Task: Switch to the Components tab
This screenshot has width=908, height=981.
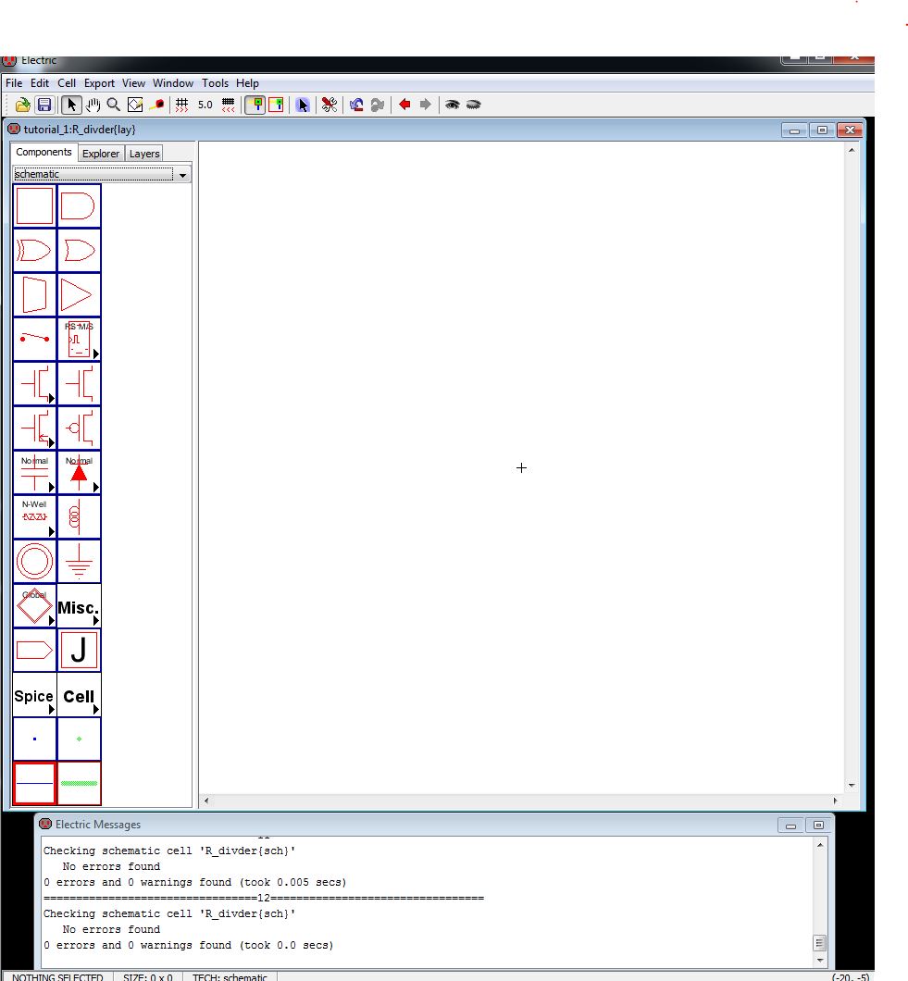Action: tap(44, 152)
